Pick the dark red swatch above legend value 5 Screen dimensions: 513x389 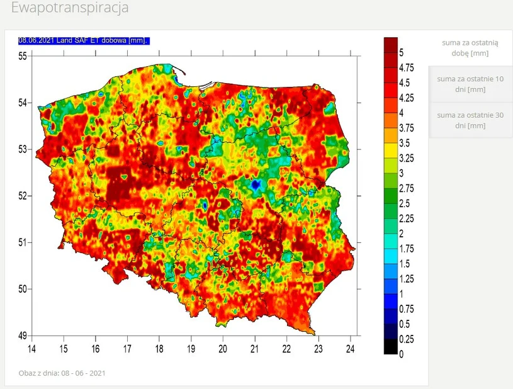tap(390, 45)
